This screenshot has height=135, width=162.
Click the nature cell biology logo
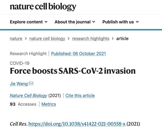(43, 7)
